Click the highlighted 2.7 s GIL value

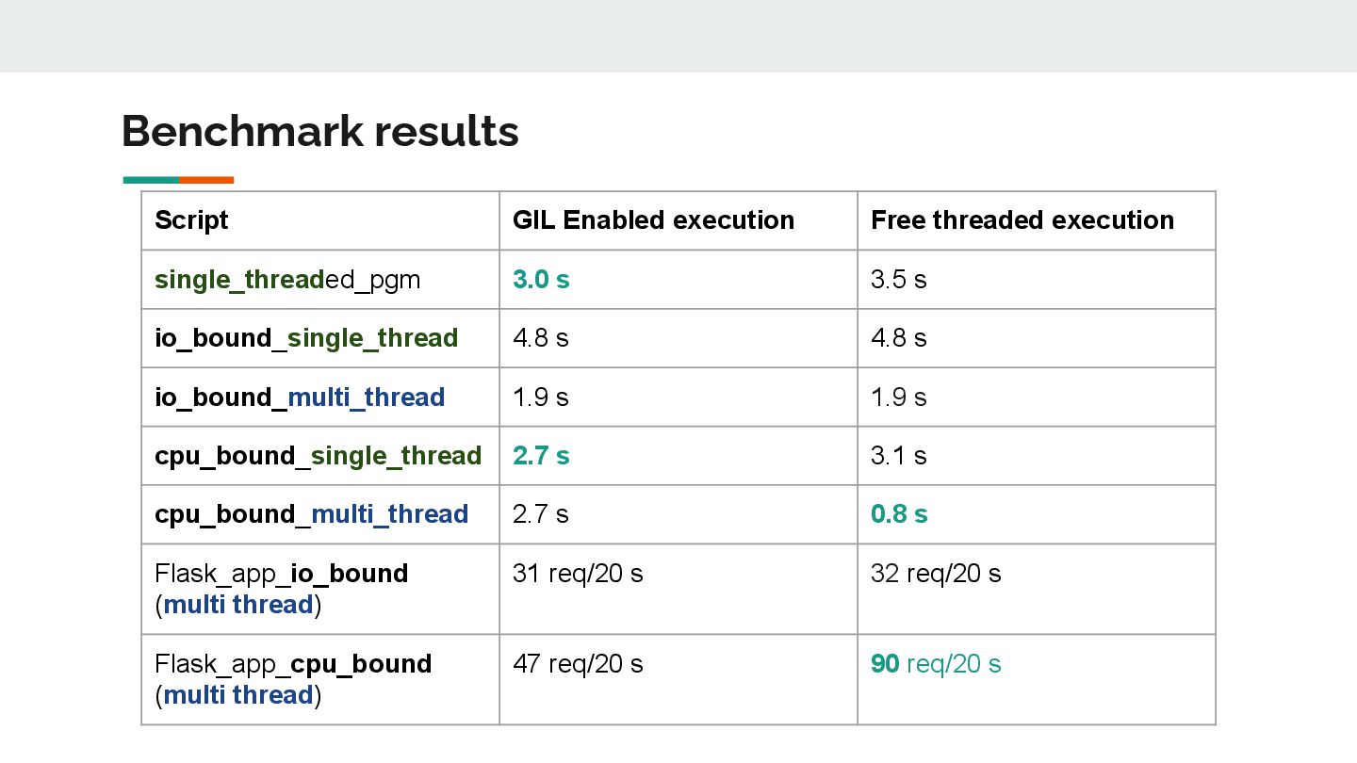(541, 456)
